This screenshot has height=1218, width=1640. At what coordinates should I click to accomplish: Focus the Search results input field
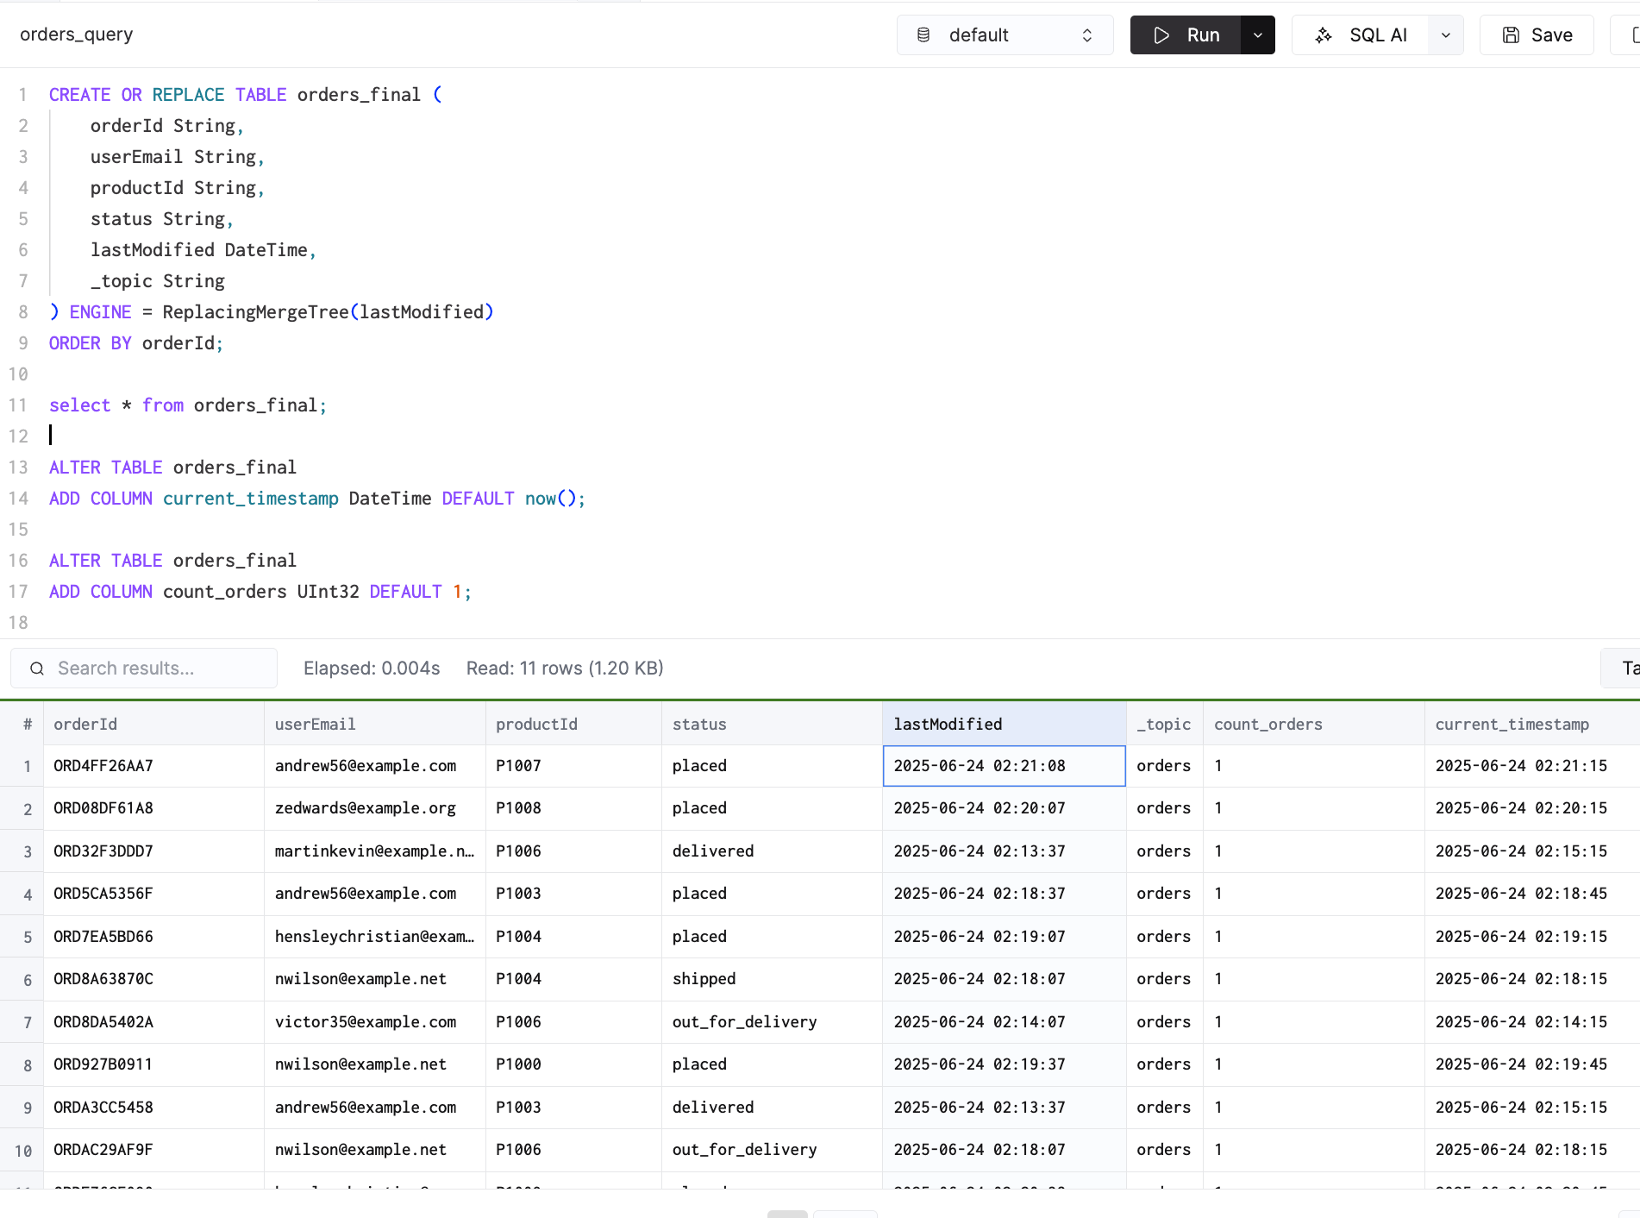click(x=144, y=669)
